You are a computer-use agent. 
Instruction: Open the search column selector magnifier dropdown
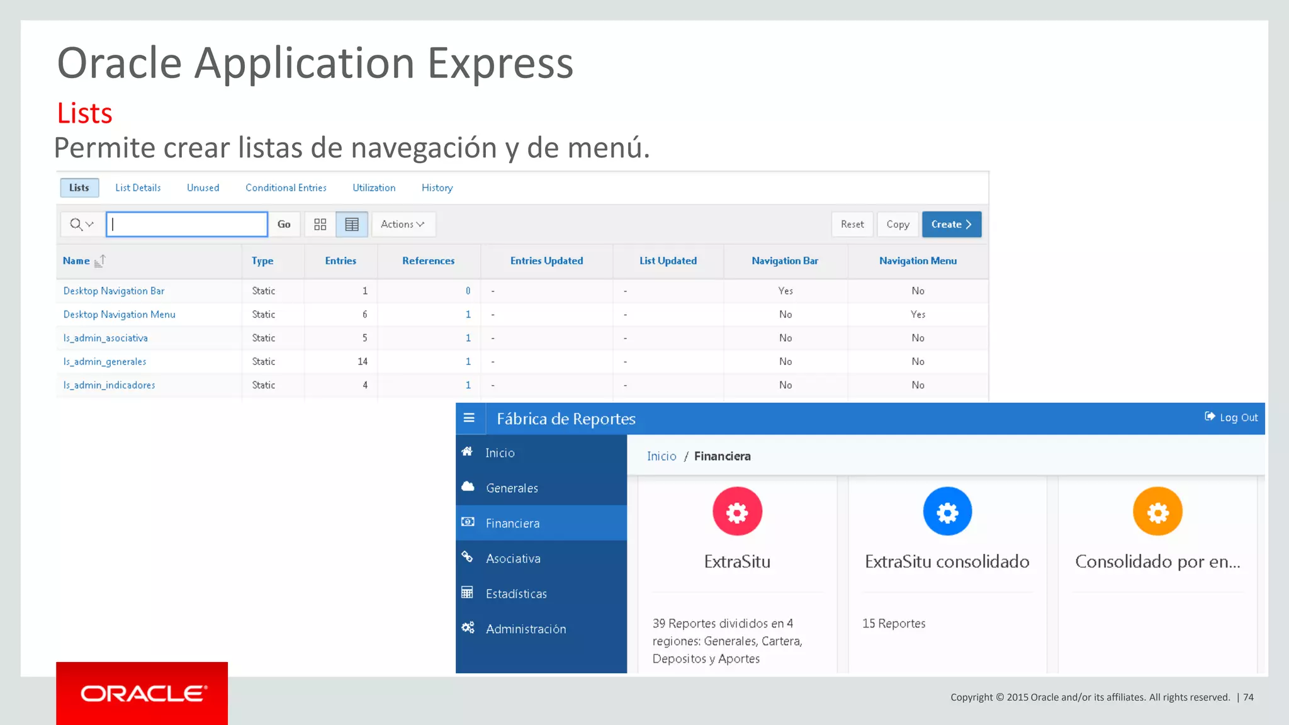click(x=82, y=224)
